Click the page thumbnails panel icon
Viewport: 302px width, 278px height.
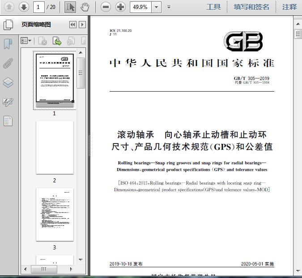tap(9, 25)
